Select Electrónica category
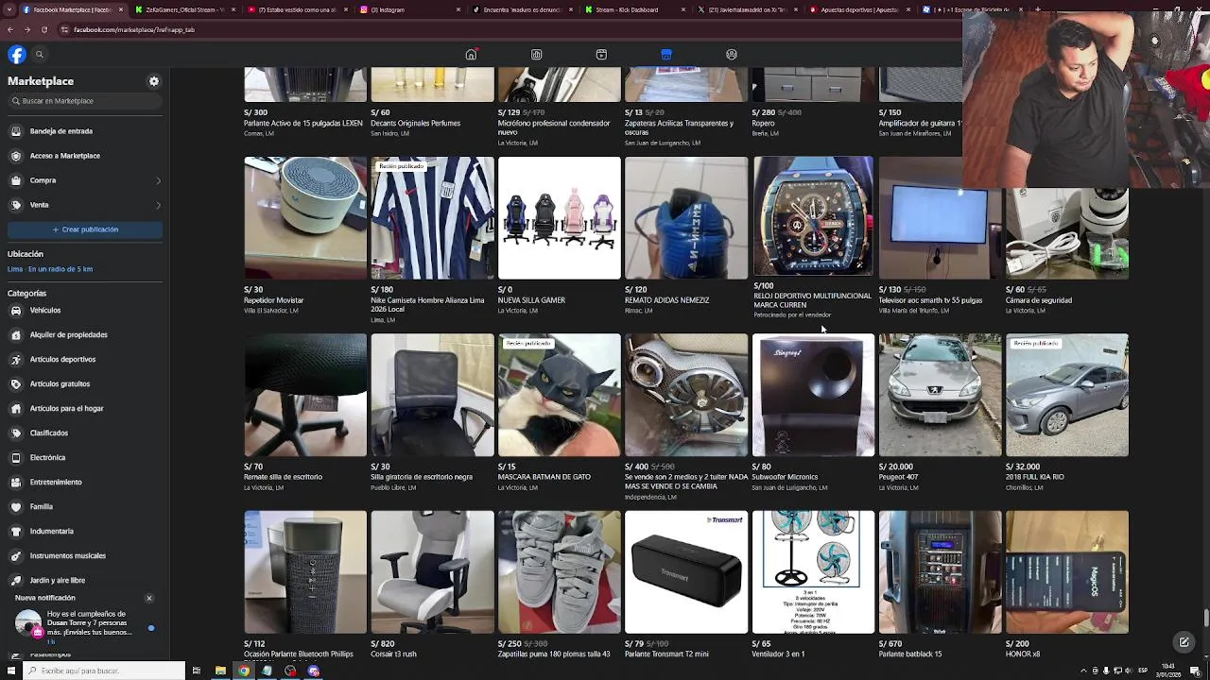Viewport: 1210px width, 680px height. pos(83,458)
